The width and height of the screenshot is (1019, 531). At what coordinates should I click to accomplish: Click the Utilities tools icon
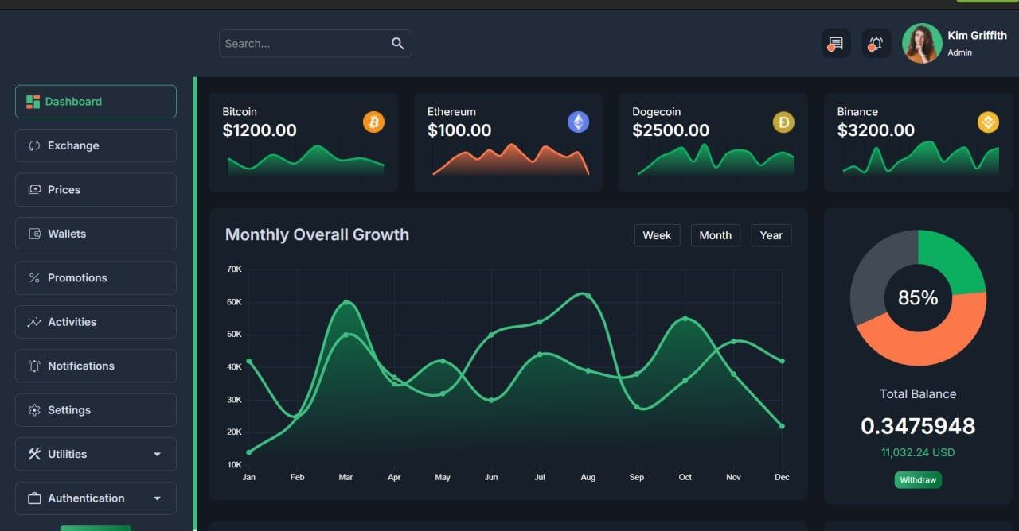pyautogui.click(x=34, y=454)
